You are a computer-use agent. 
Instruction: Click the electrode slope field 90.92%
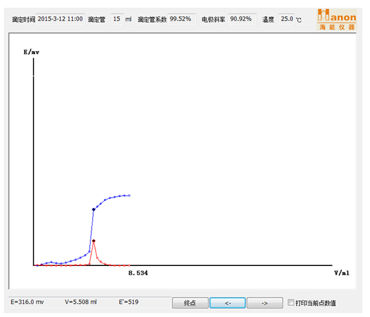tap(242, 19)
